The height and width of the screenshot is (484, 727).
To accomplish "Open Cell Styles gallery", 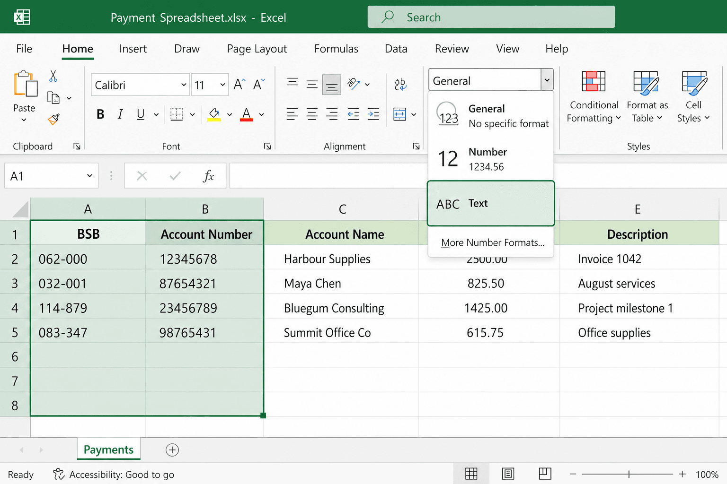I will point(693,97).
